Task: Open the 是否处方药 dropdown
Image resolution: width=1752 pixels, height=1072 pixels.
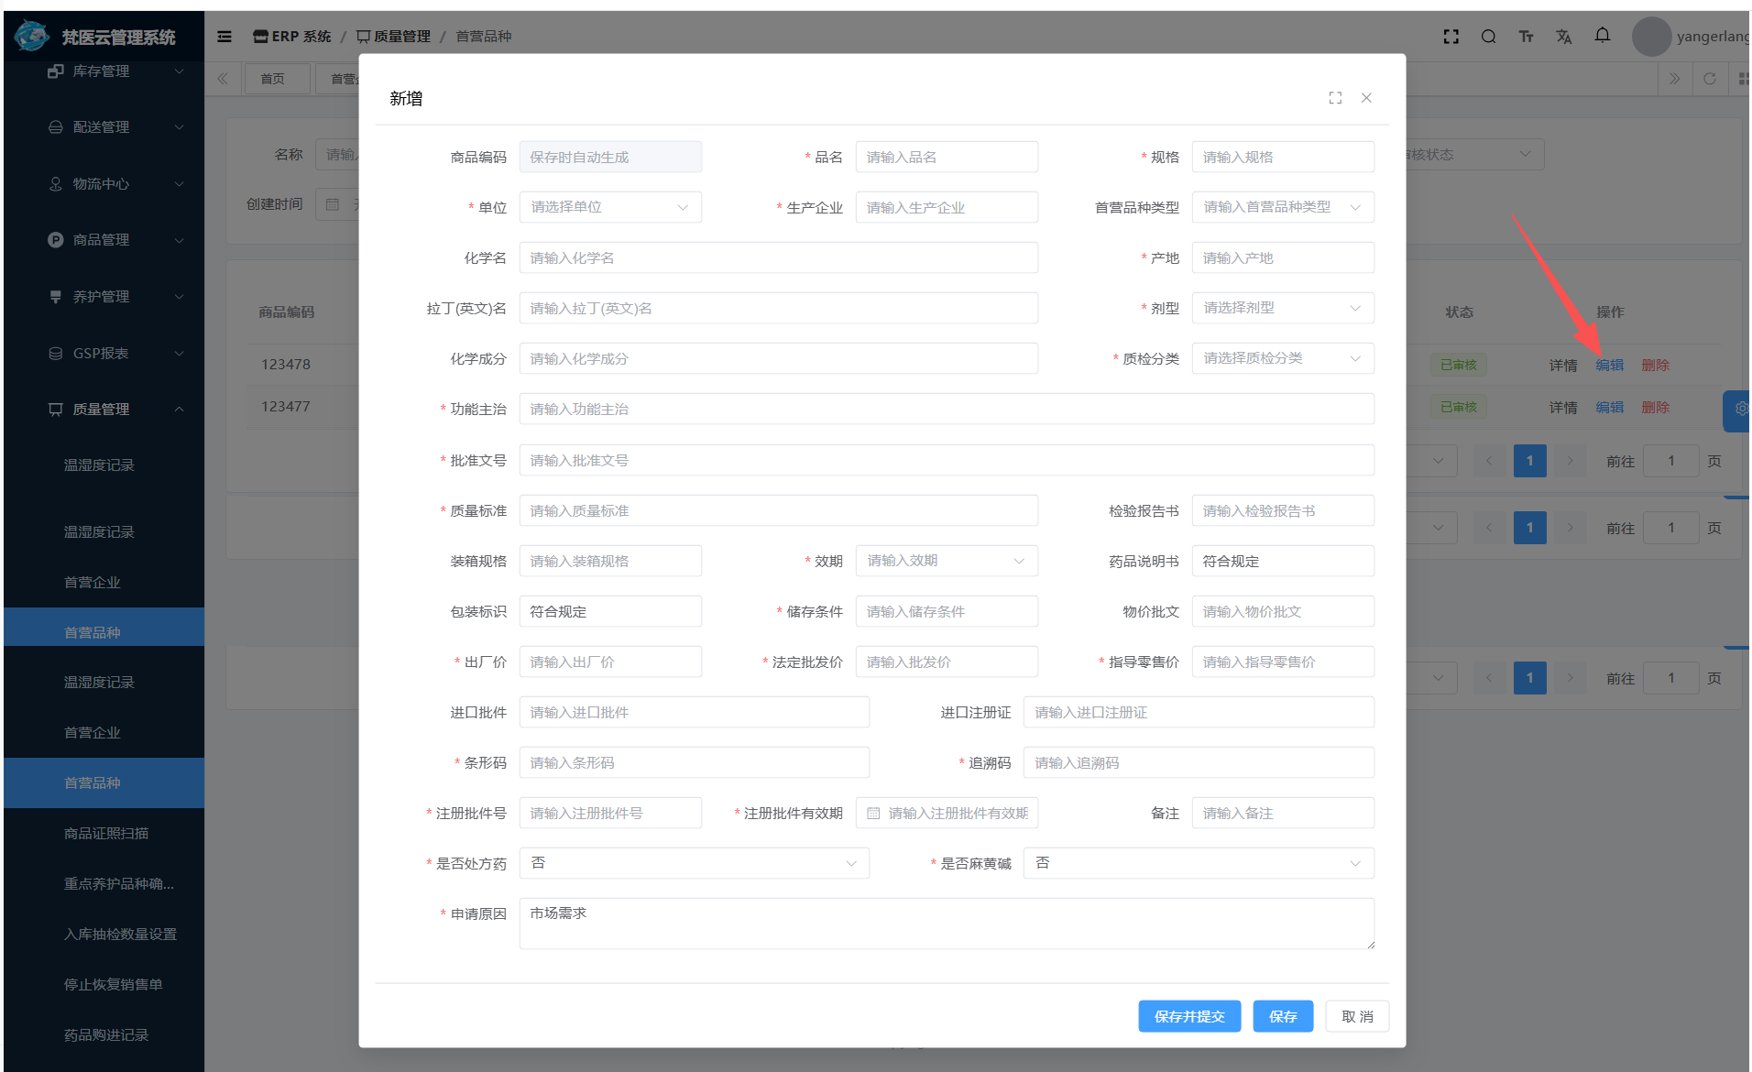Action: [x=694, y=863]
